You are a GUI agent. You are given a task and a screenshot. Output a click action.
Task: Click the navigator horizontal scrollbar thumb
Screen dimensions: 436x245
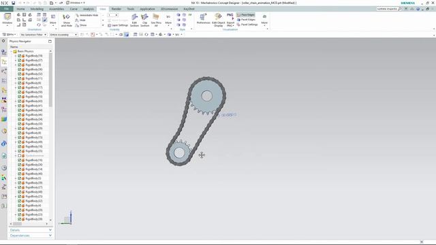pyautogui.click(x=17, y=224)
